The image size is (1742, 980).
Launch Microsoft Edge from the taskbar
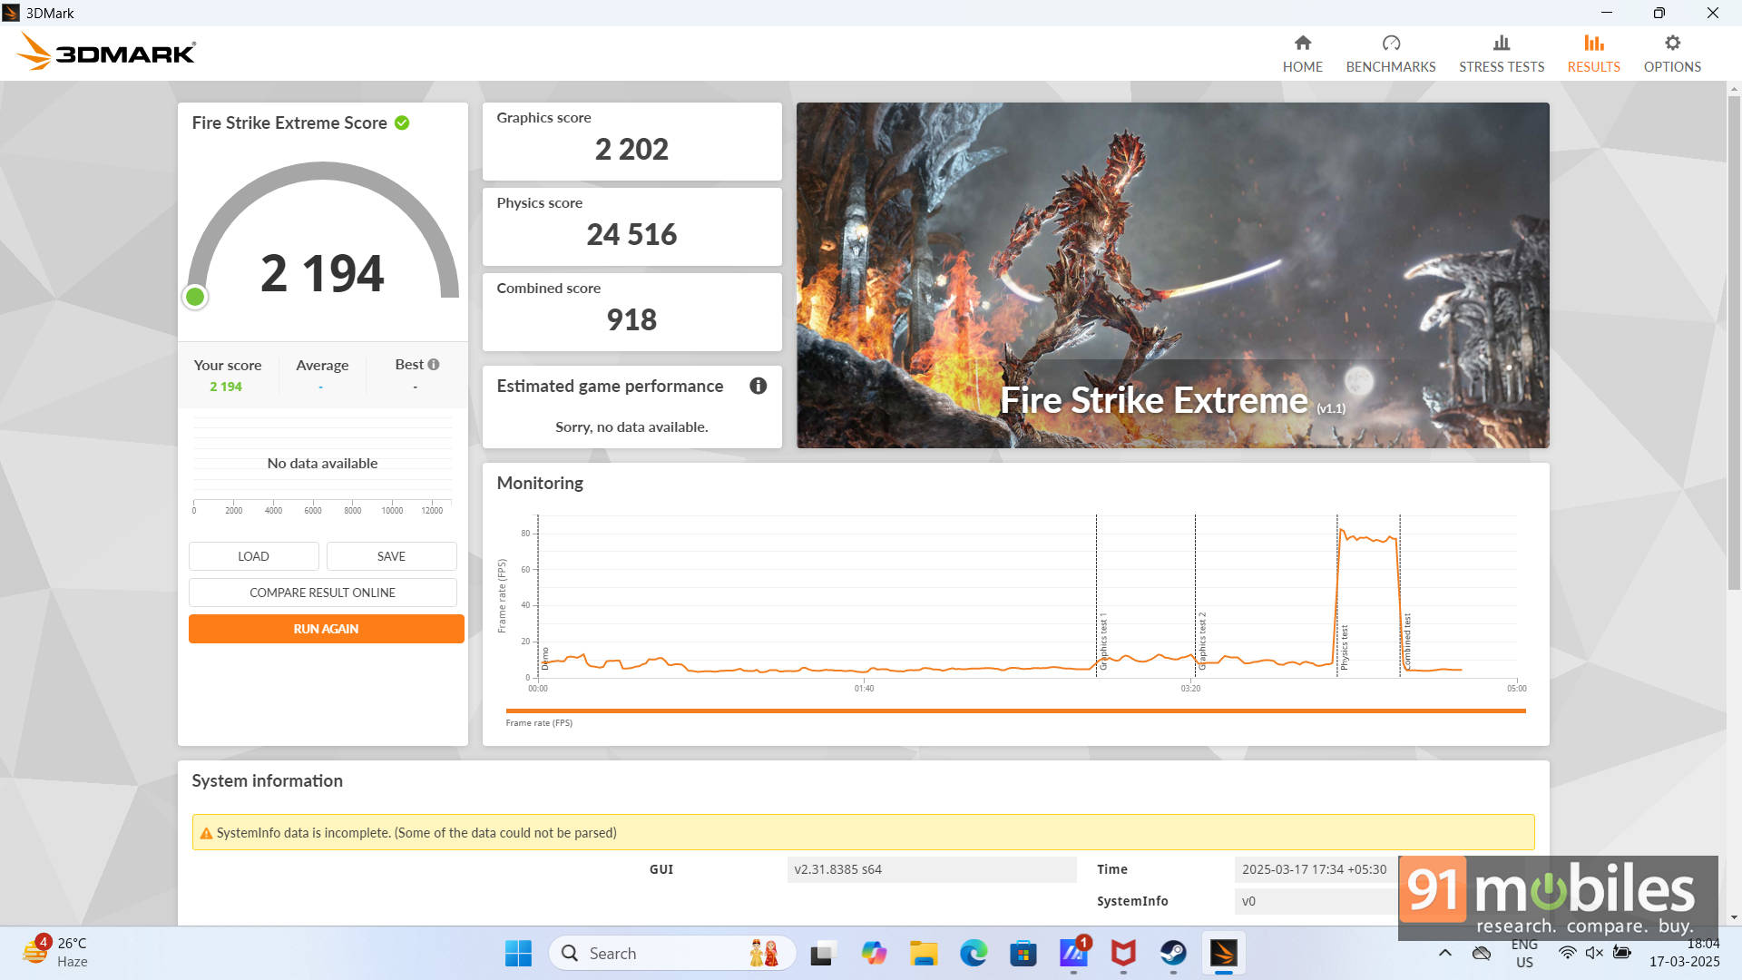tap(974, 954)
